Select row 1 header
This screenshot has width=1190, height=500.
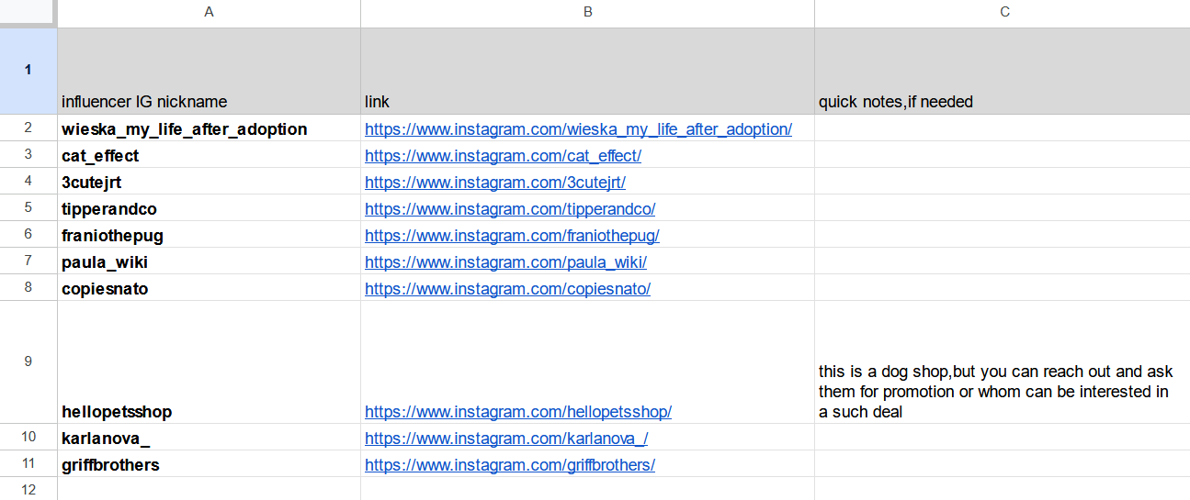click(28, 71)
